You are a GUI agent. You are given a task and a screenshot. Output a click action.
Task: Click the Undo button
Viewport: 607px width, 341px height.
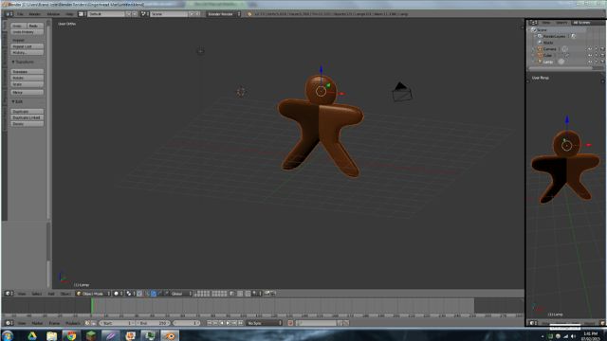click(18, 26)
